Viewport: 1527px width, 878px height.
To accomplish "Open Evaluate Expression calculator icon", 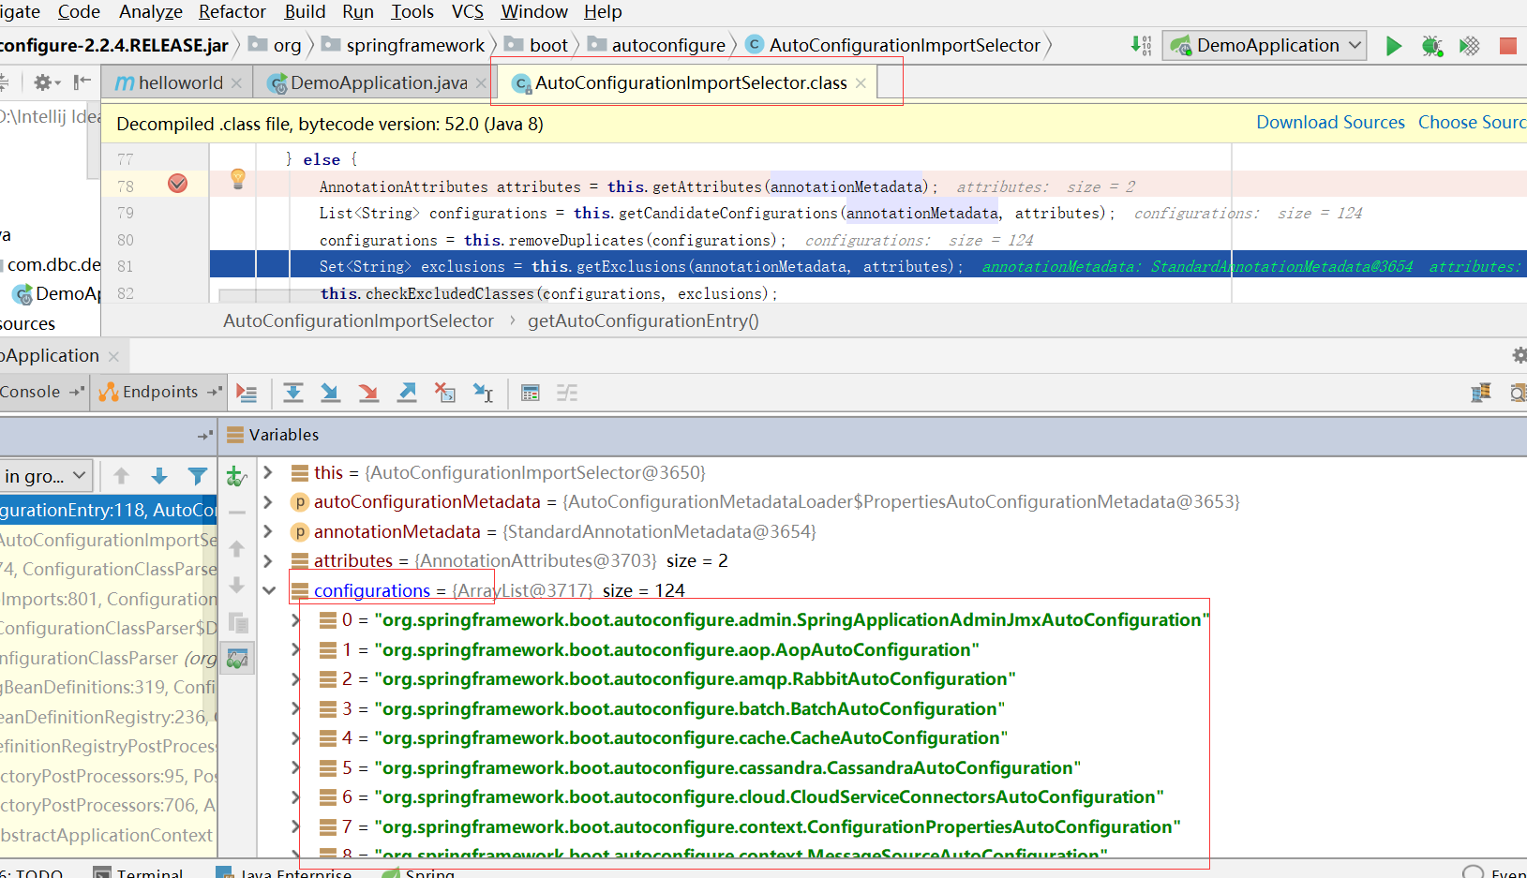I will [531, 393].
